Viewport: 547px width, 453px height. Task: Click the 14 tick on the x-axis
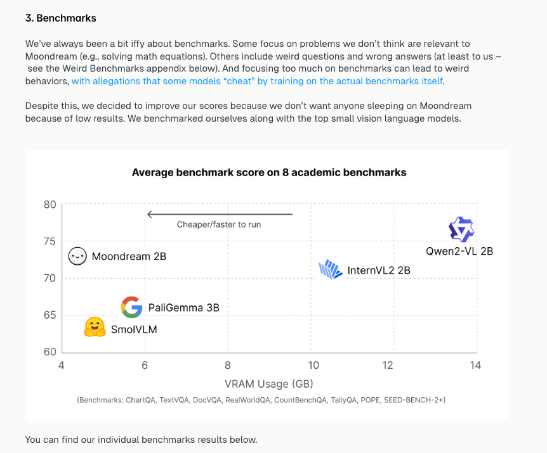point(475,365)
